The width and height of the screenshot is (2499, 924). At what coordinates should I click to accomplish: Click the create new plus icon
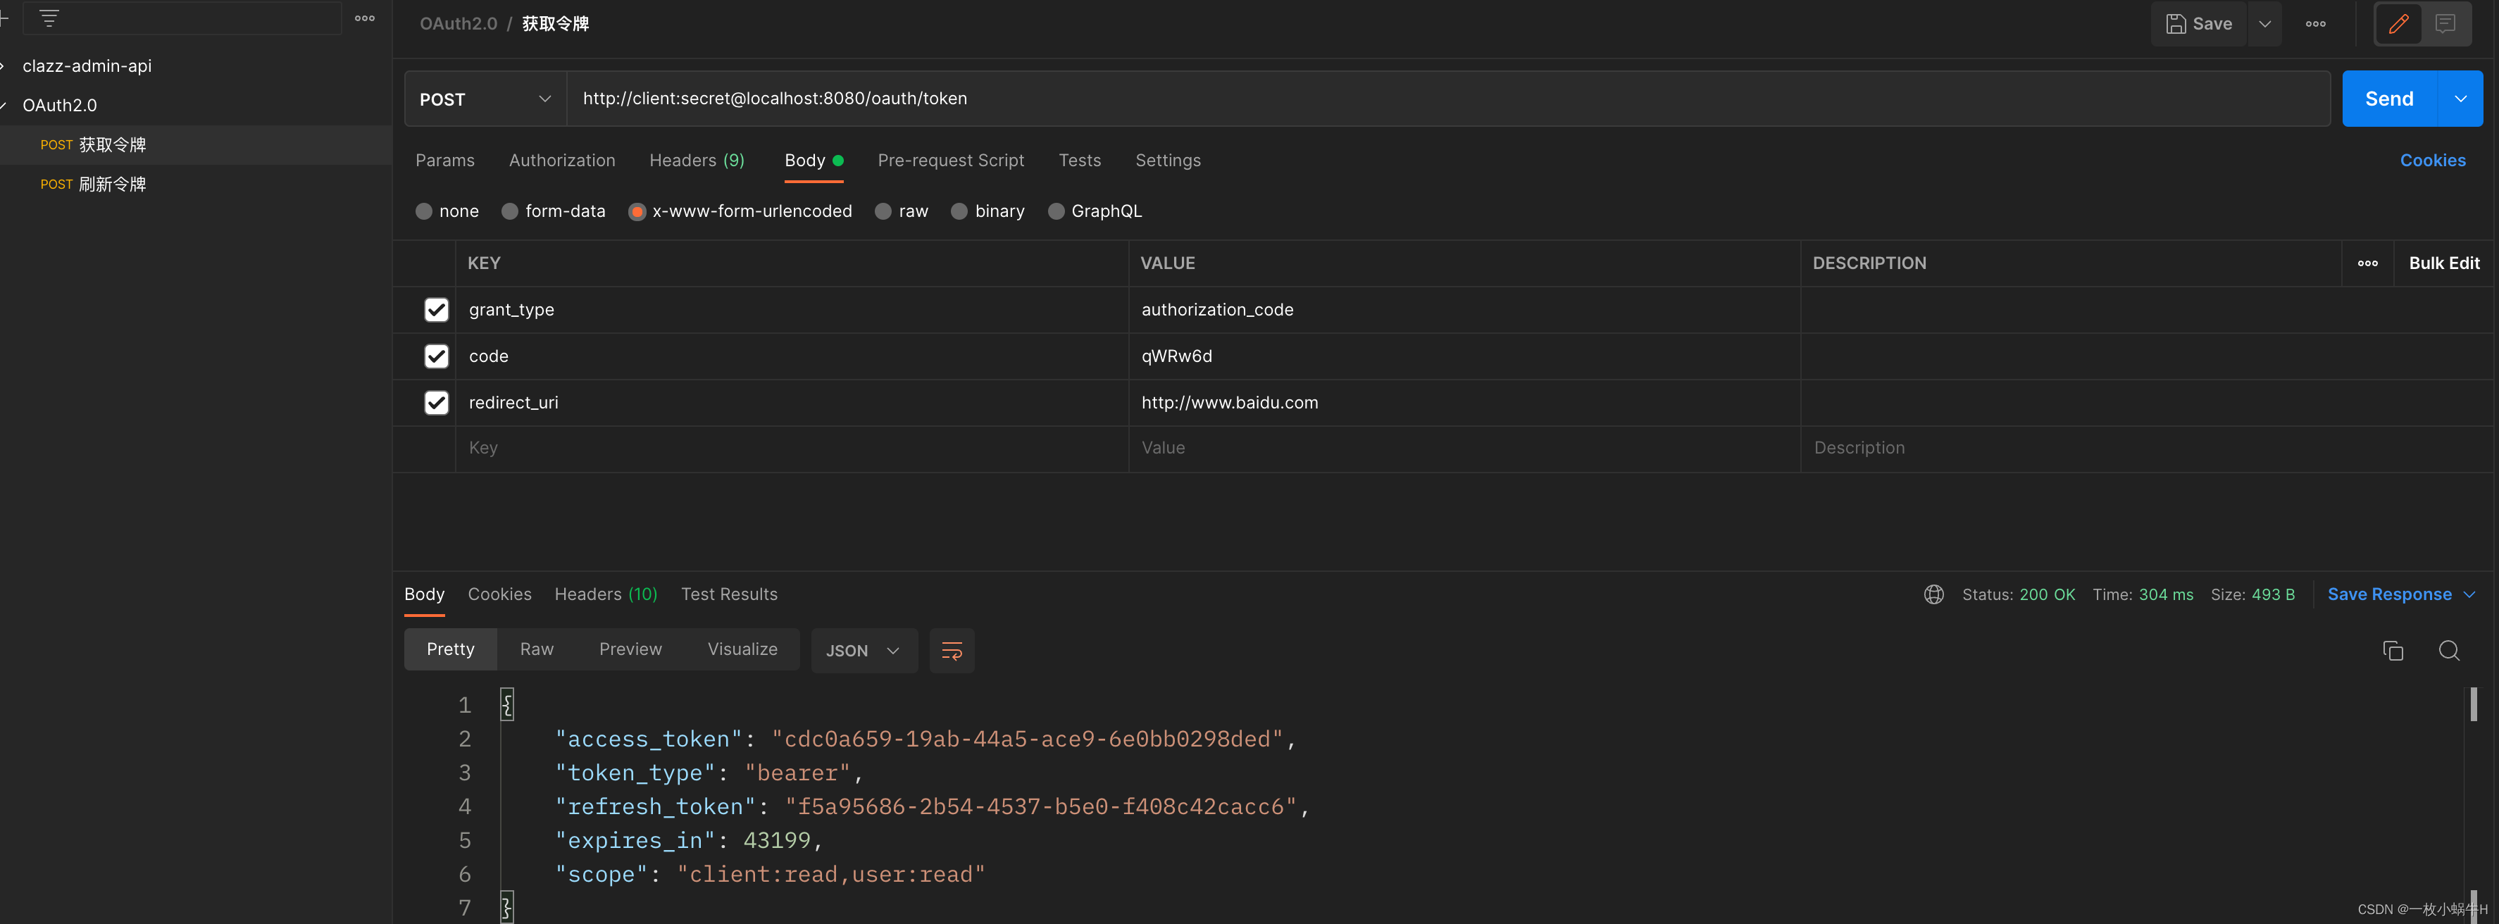[x=4, y=18]
